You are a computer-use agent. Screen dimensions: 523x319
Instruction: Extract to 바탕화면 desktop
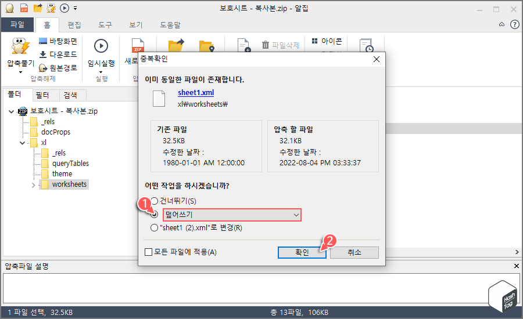[58, 41]
